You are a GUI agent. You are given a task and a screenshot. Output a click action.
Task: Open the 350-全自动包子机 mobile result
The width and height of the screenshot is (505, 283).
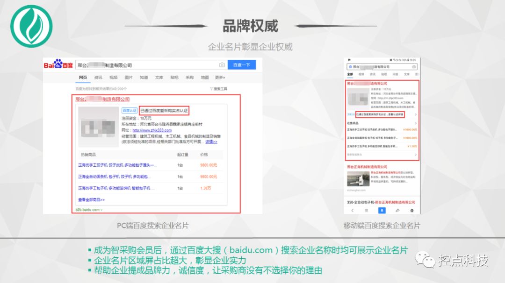tap(381, 202)
